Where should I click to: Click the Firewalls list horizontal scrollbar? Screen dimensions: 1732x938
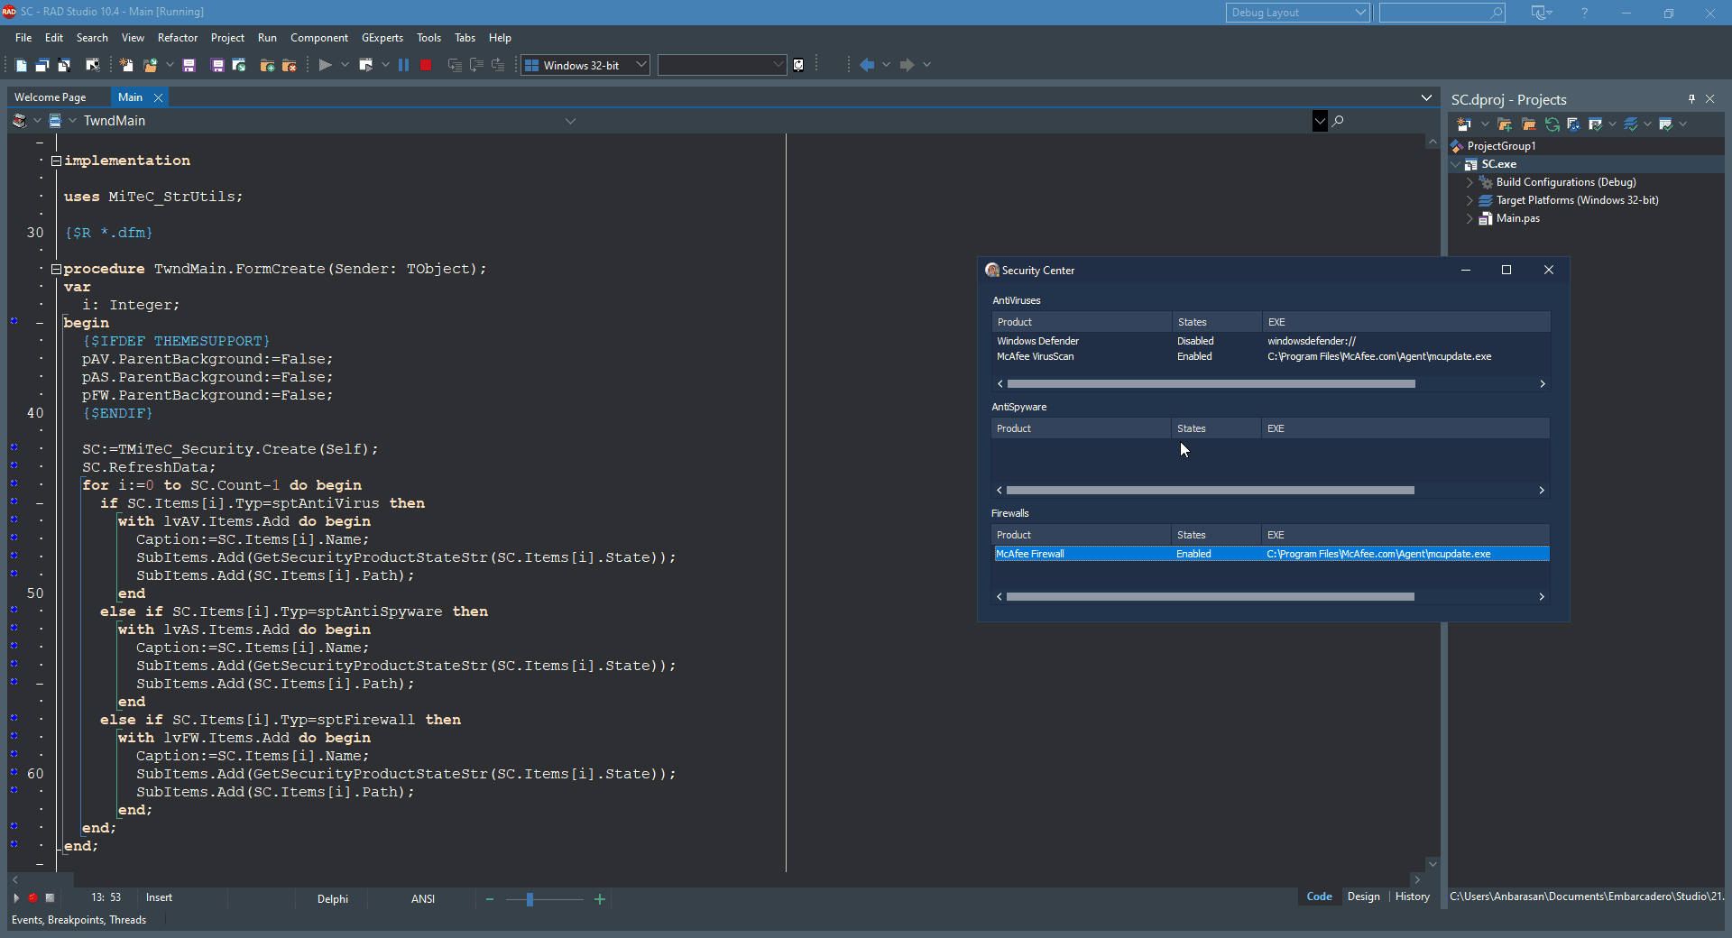click(x=1211, y=597)
